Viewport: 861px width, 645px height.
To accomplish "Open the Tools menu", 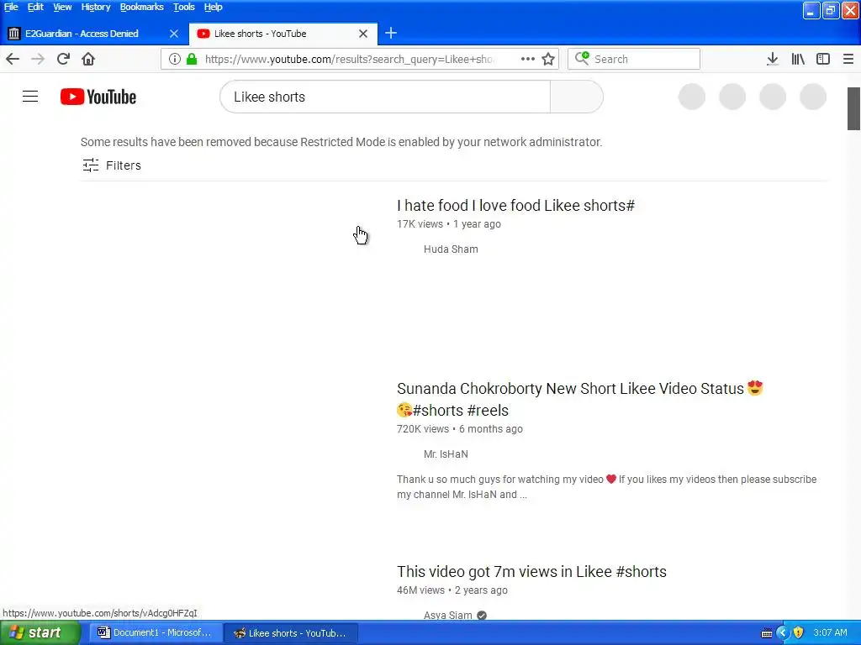I will coord(184,7).
